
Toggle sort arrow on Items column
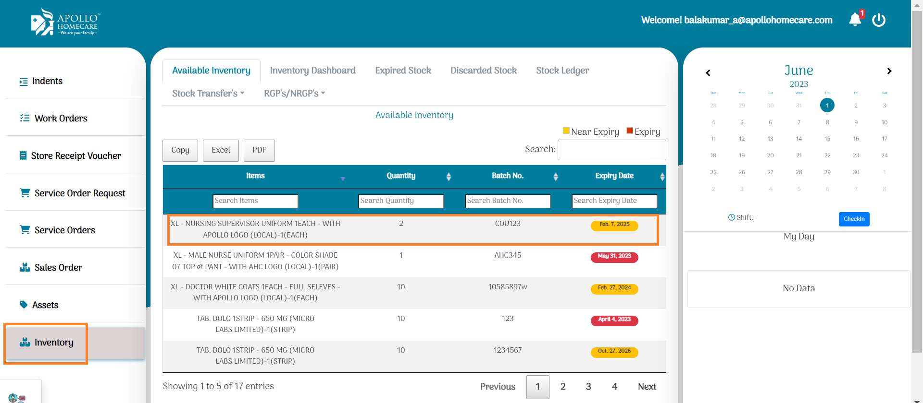coord(343,178)
